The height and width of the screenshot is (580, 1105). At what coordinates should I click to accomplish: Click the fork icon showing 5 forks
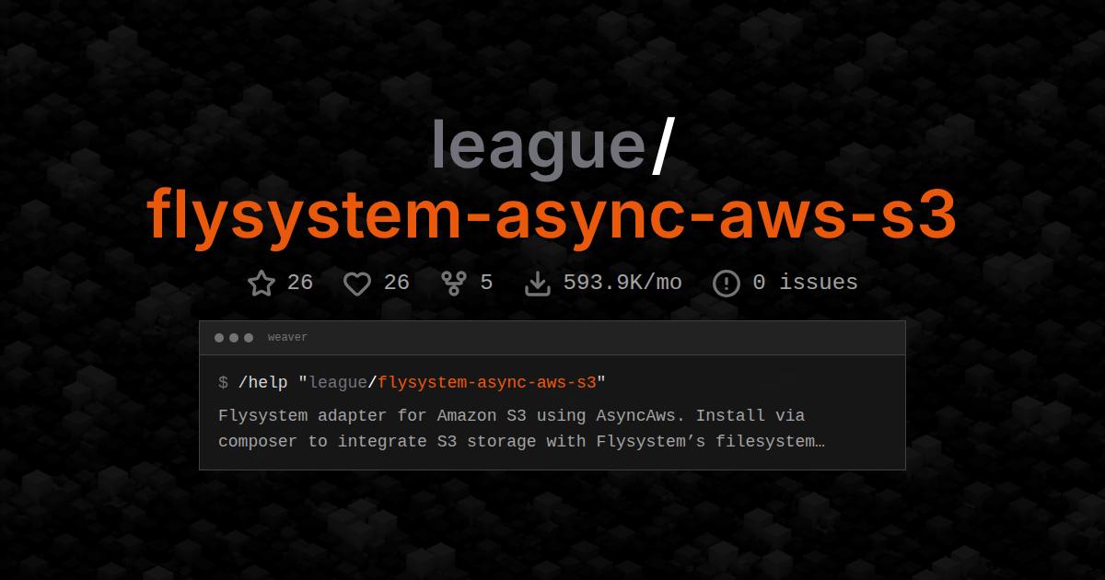click(x=453, y=283)
